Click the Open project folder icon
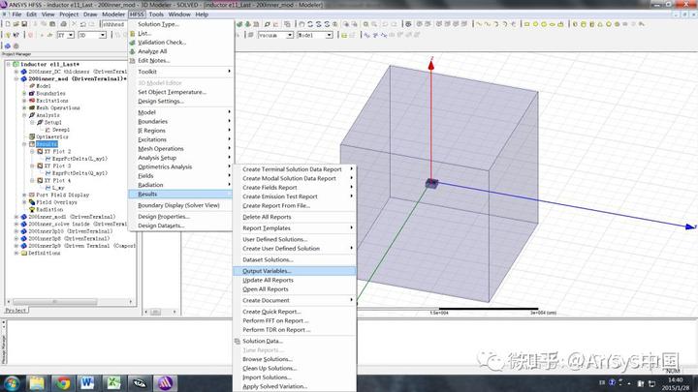 pyautogui.click(x=16, y=24)
